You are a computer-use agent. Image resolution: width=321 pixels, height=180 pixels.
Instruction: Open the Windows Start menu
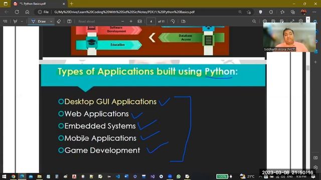[4, 176]
